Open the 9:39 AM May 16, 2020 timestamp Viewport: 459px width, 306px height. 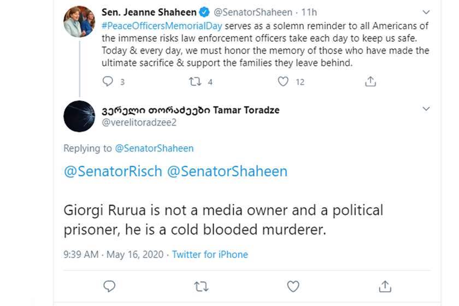point(113,255)
